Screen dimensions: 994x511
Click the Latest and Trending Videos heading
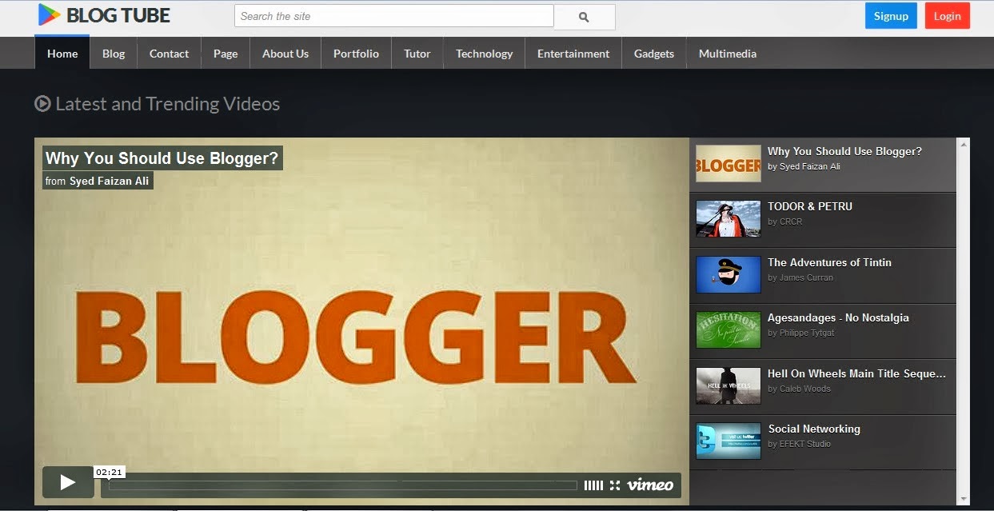[x=167, y=103]
